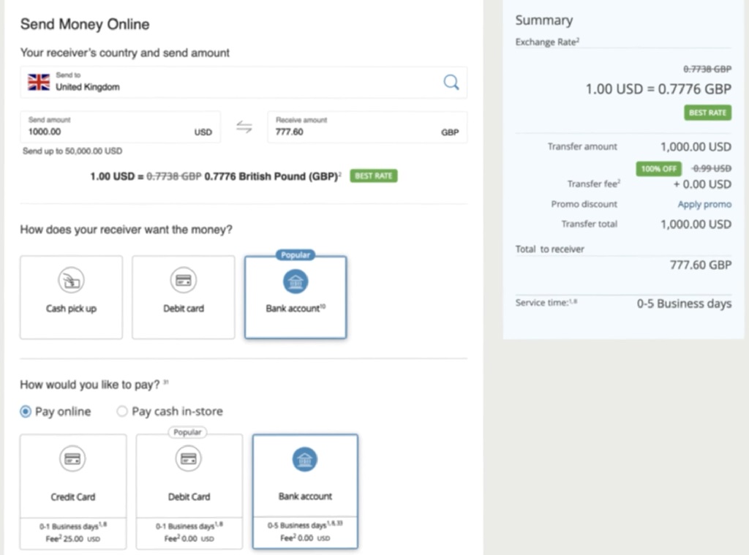Click the Bank account payment icon
749x555 pixels.
click(x=304, y=458)
